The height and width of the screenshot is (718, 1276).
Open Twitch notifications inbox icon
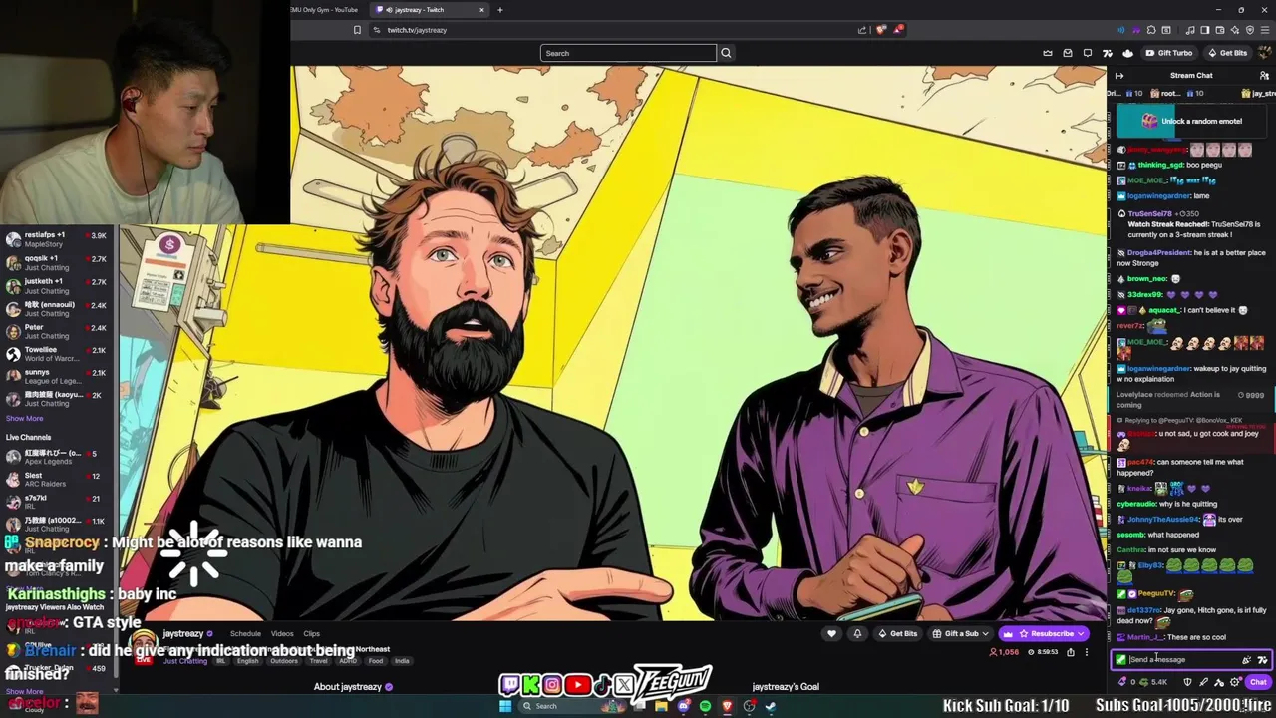(1068, 53)
